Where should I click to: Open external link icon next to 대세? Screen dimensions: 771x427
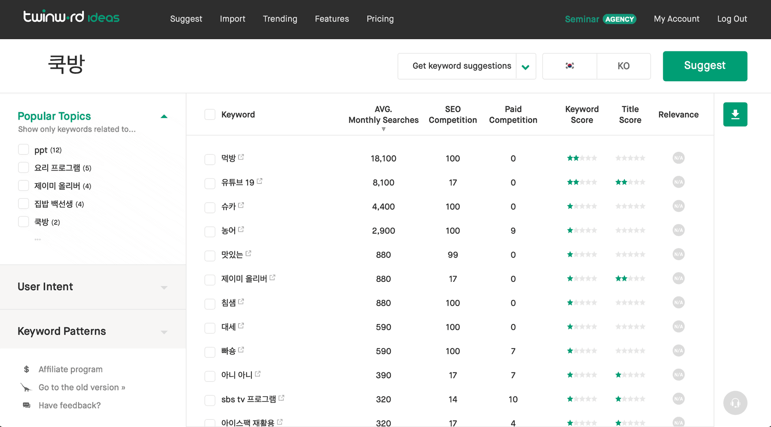241,326
